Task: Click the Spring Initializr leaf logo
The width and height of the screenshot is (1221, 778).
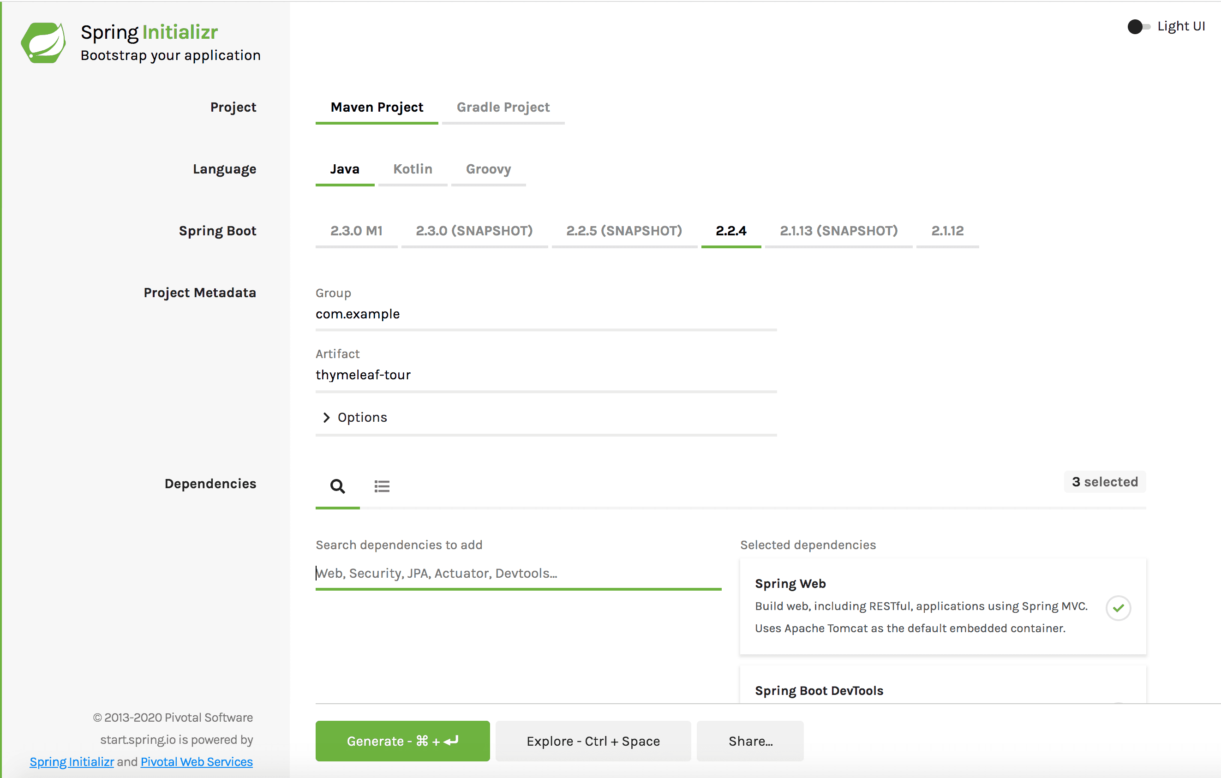Action: (43, 42)
